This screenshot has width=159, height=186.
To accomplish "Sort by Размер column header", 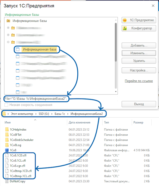I will coord(138,123).
